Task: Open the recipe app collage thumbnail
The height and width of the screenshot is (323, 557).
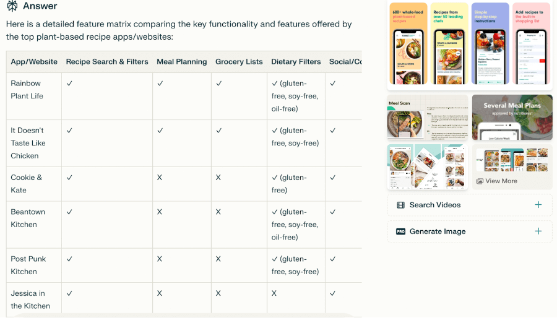Action: click(x=427, y=167)
